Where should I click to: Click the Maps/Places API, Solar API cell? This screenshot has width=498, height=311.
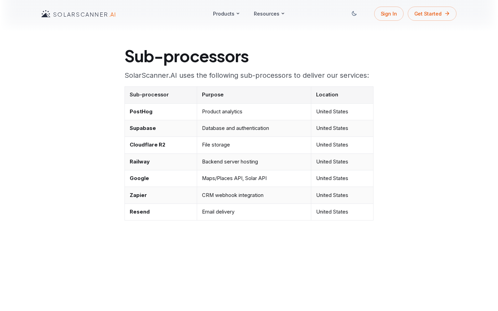tap(254, 178)
